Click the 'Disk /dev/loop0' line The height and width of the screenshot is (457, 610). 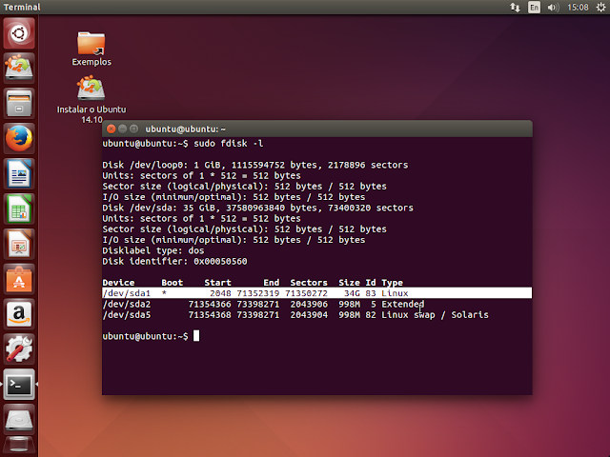click(255, 165)
